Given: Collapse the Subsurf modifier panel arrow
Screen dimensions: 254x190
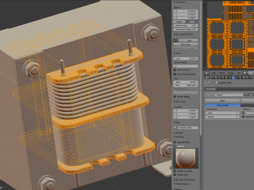Looking at the screenshot, I should (207, 94).
